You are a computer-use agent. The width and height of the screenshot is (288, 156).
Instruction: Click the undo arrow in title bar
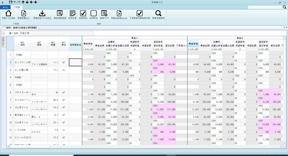(x=15, y=2)
